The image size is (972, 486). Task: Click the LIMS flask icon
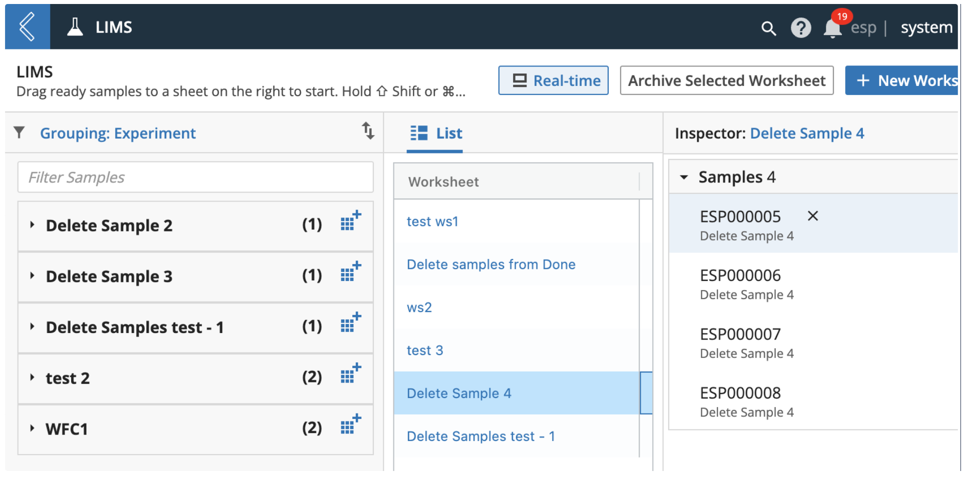coord(75,27)
